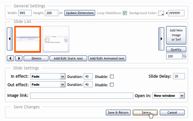Delete the selected slide
Image resolution: width=193 pixels, height=121 pixels.
(36, 58)
